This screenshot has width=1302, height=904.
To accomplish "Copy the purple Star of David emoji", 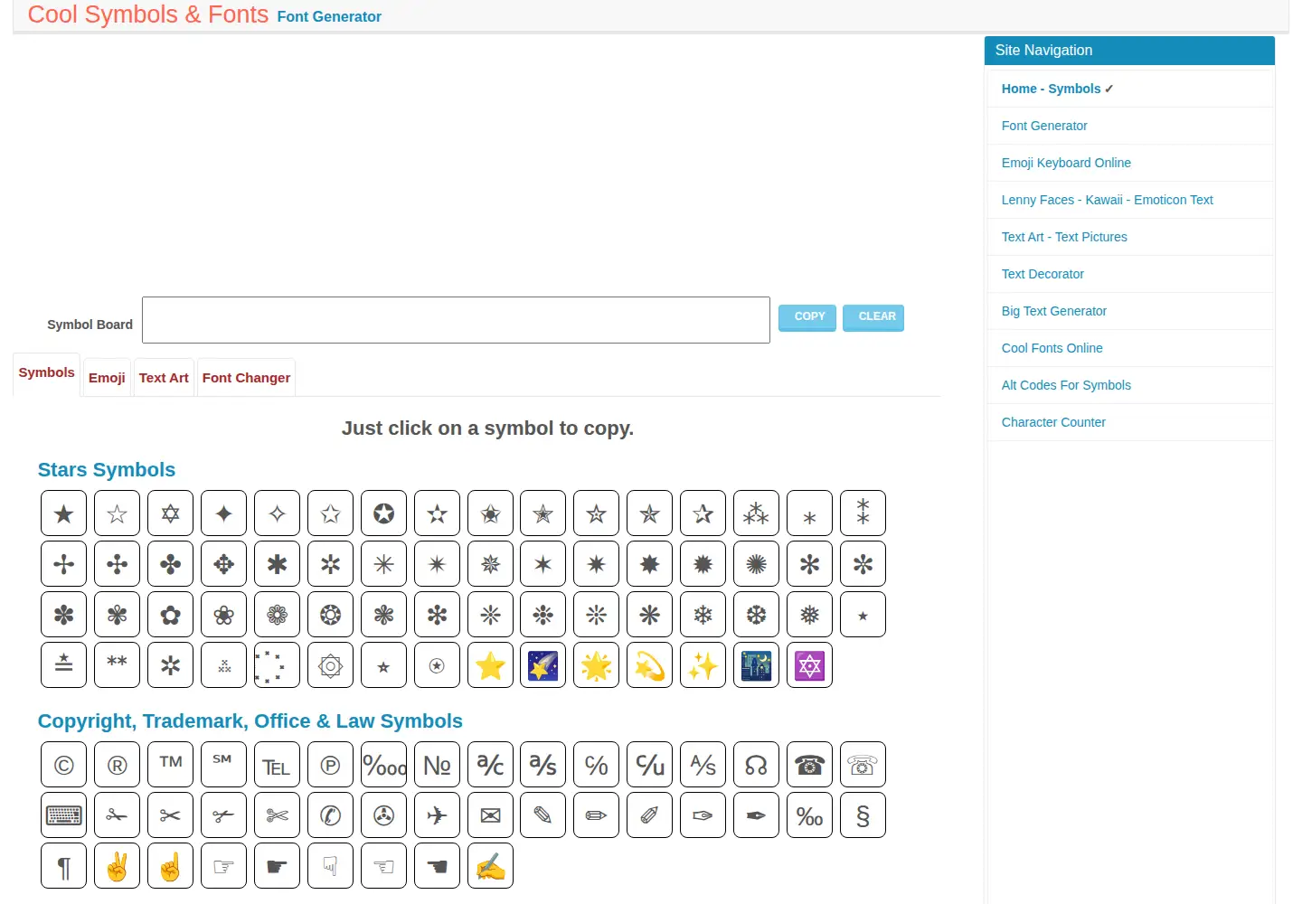I will [x=810, y=665].
